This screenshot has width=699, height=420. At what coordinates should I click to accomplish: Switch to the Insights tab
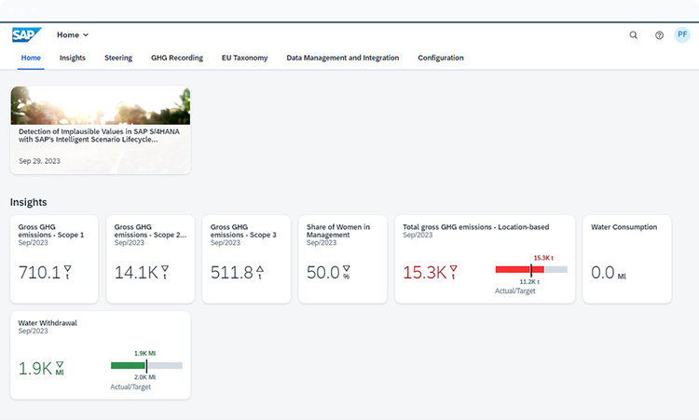[x=73, y=58]
